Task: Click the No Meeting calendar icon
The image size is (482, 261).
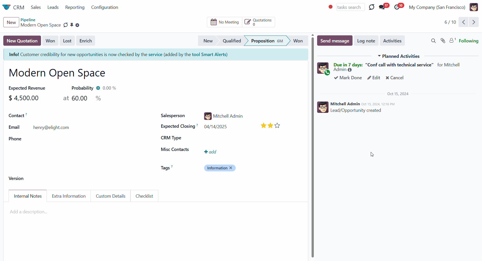Action: coord(214,22)
